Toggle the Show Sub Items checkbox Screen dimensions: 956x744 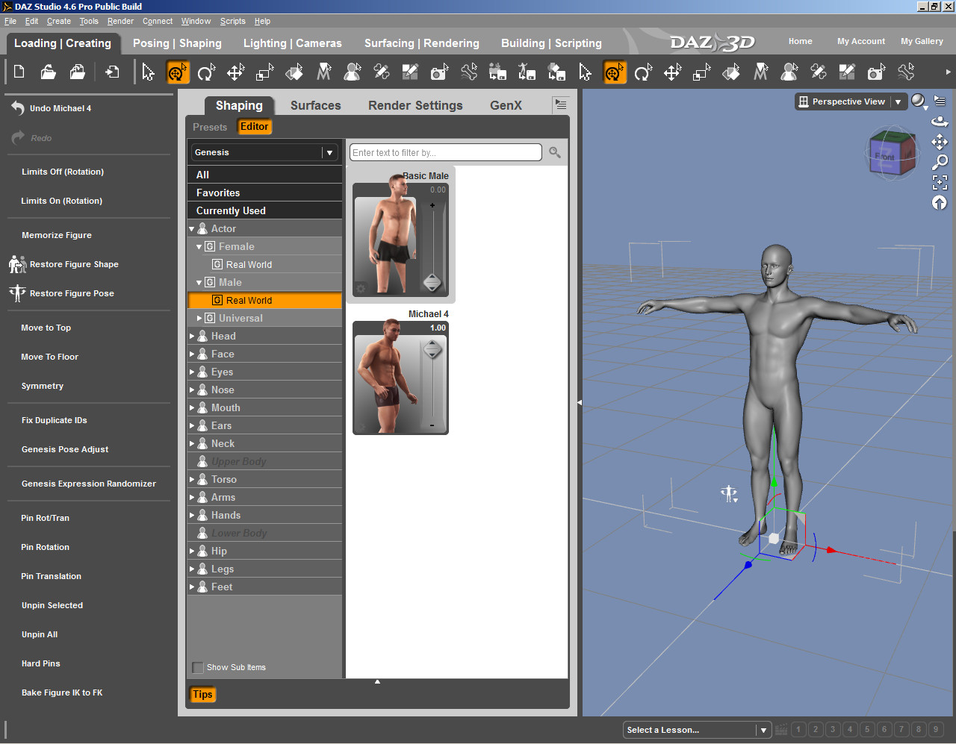[198, 667]
